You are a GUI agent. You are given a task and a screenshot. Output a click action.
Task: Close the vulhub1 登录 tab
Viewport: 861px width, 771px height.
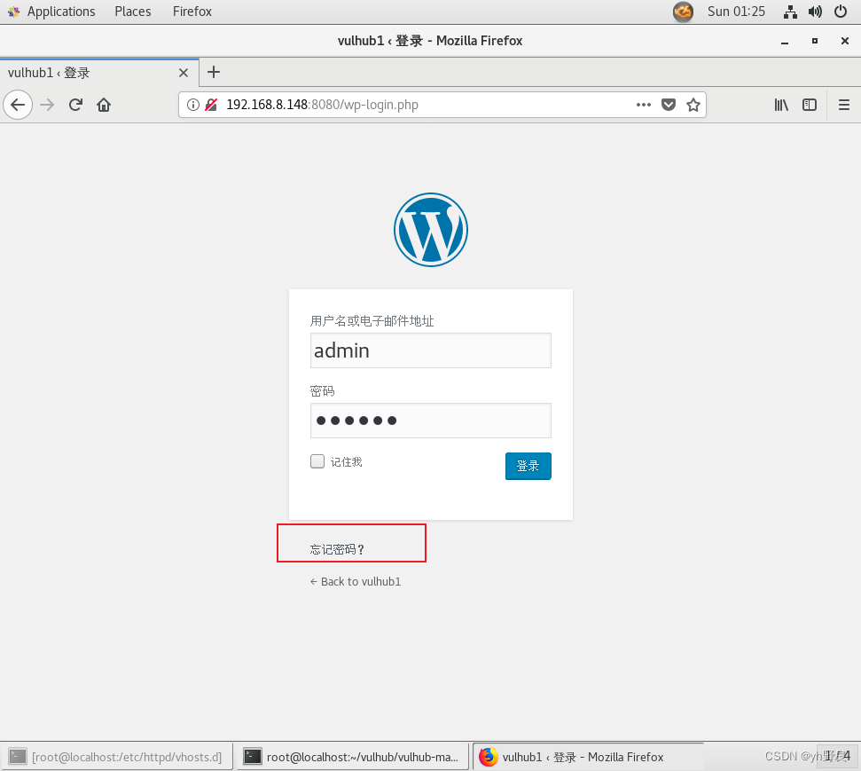(x=184, y=73)
